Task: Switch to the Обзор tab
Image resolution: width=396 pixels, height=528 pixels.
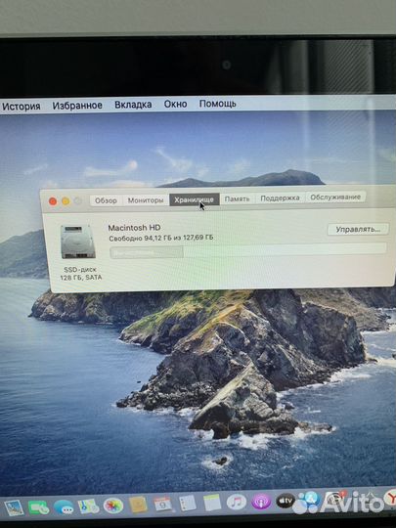Action: click(x=106, y=200)
